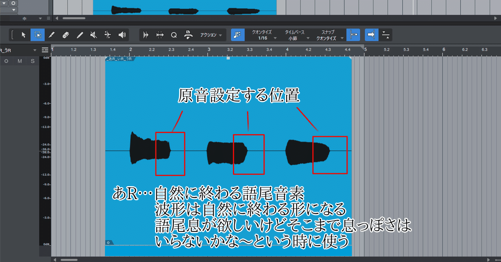Toggle snap to grid on or off
Image resolution: width=501 pixels, height=262 pixels.
tap(371, 35)
